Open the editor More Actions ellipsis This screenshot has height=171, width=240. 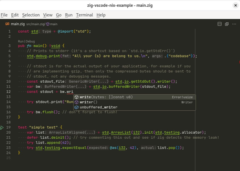click(x=234, y=24)
